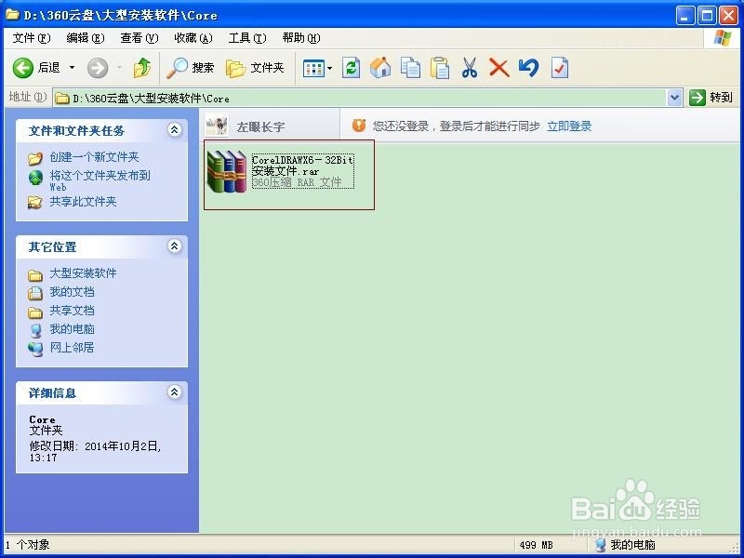Image resolution: width=744 pixels, height=558 pixels.
Task: Minimize the Explorer window
Action: point(684,16)
